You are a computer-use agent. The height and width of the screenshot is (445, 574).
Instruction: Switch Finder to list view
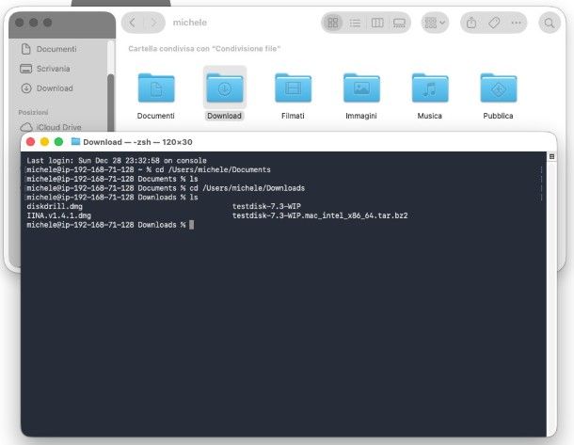(x=355, y=24)
